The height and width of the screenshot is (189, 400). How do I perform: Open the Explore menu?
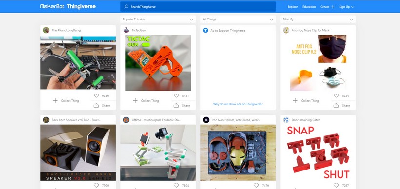293,7
